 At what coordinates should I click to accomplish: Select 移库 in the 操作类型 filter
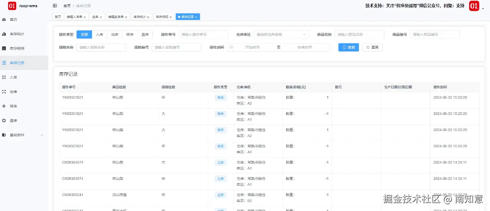(x=130, y=34)
